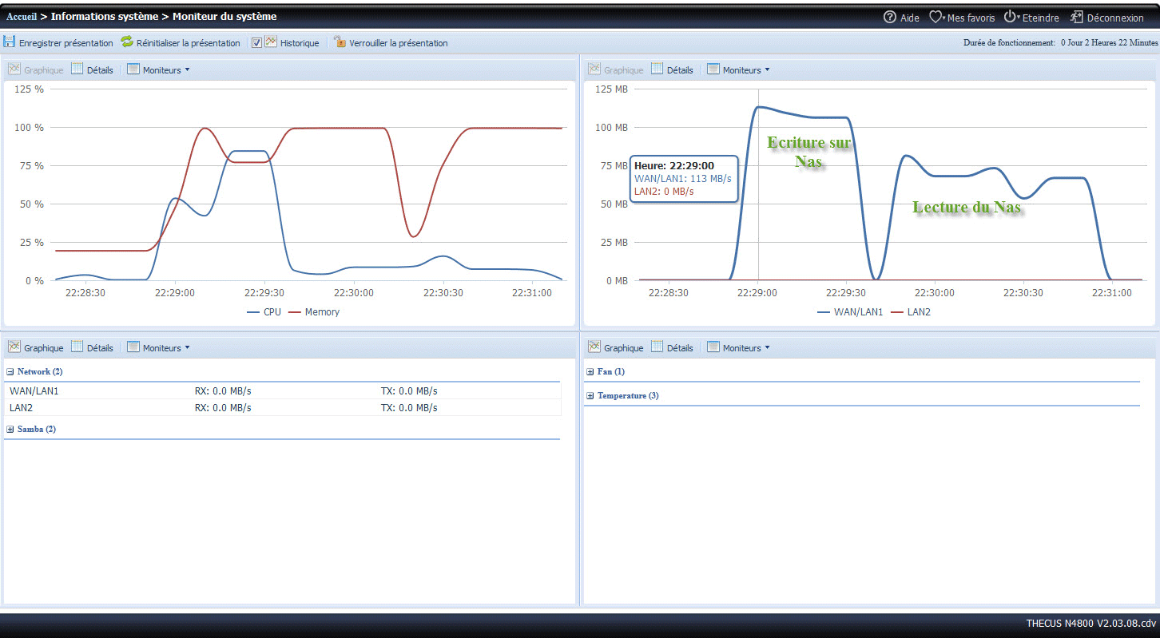Click the Verrouiller la présentation label

pos(399,43)
